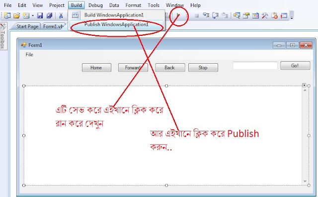Click the Go! button on Form1
This screenshot has height=197, width=318.
(x=295, y=65)
